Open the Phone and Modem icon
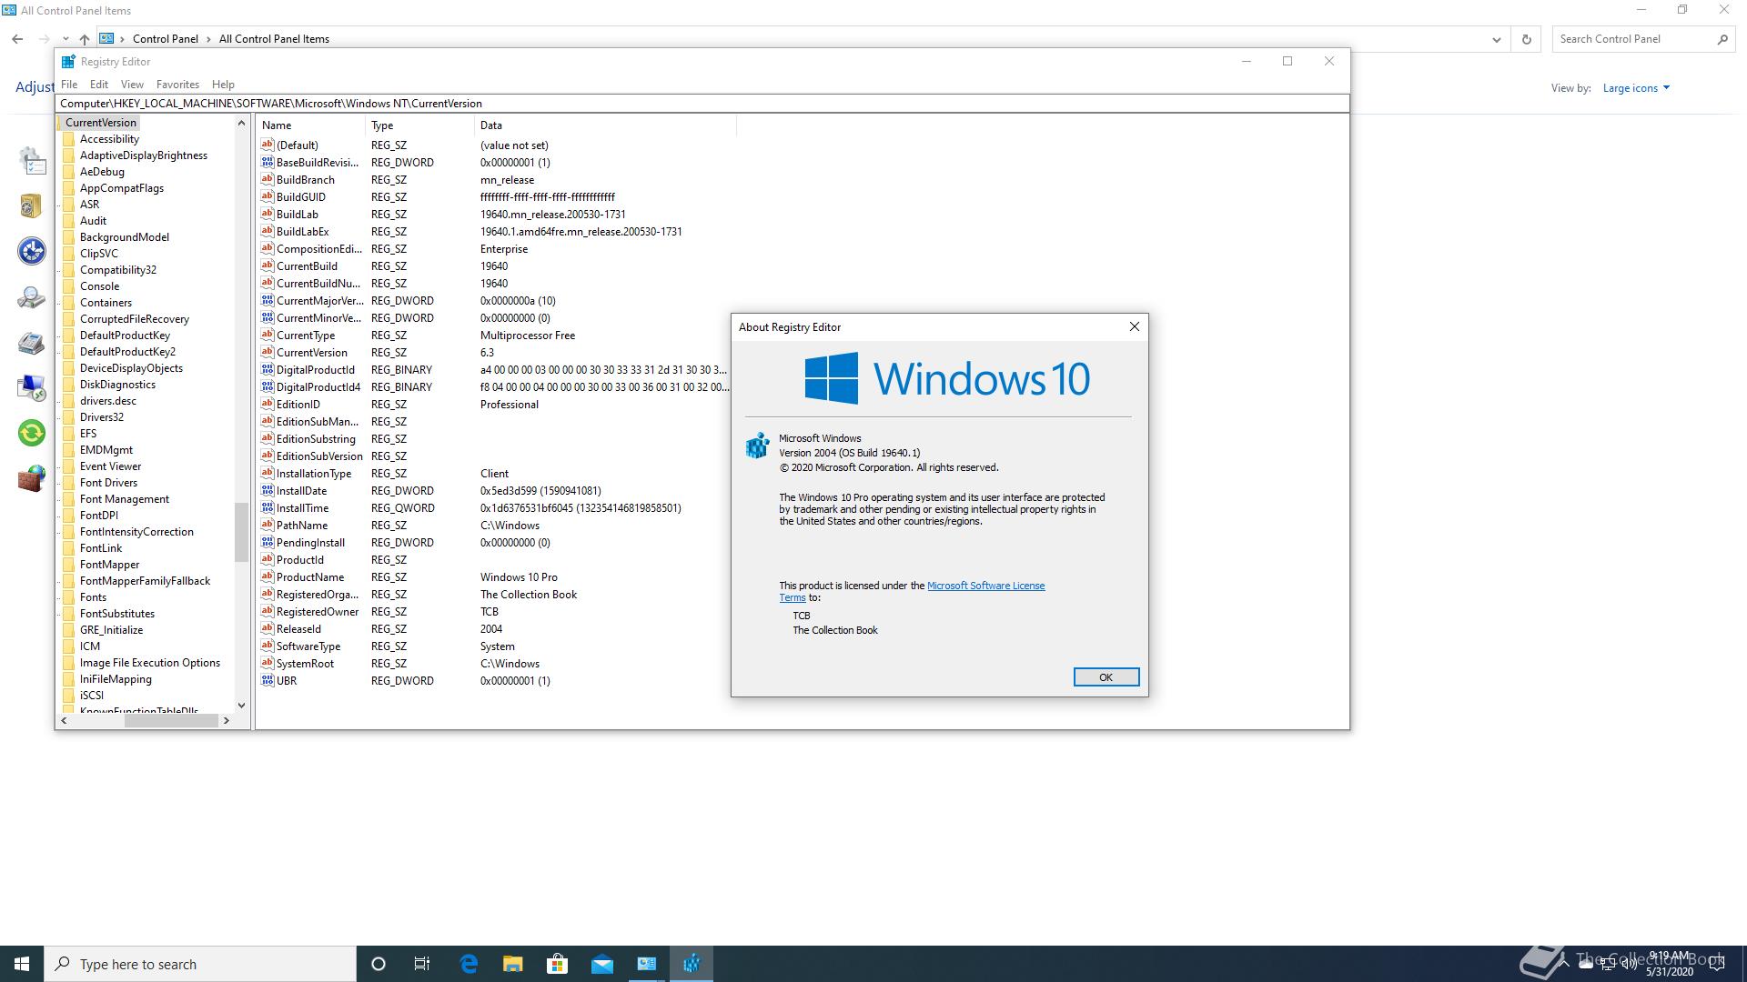 pyautogui.click(x=32, y=343)
